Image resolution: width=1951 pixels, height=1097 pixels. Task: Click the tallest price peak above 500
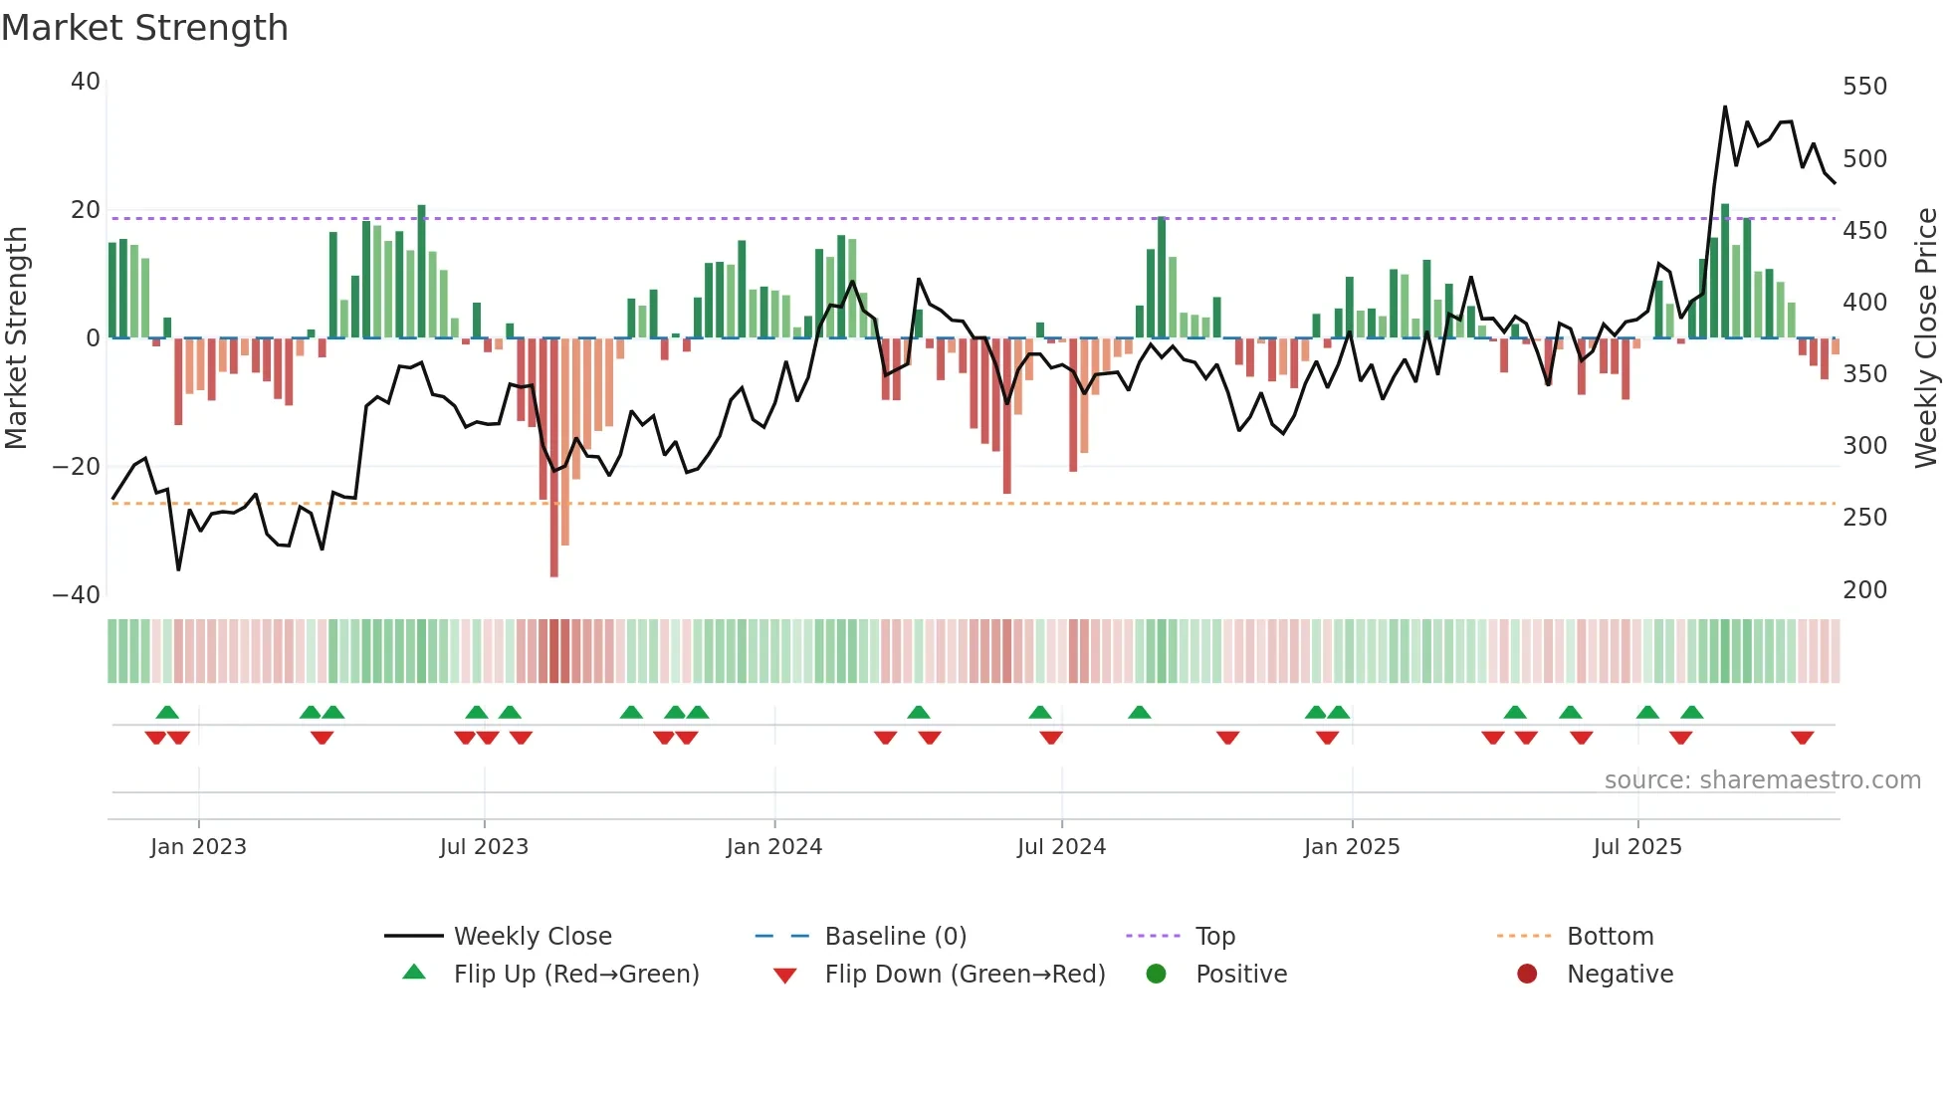pyautogui.click(x=1725, y=108)
